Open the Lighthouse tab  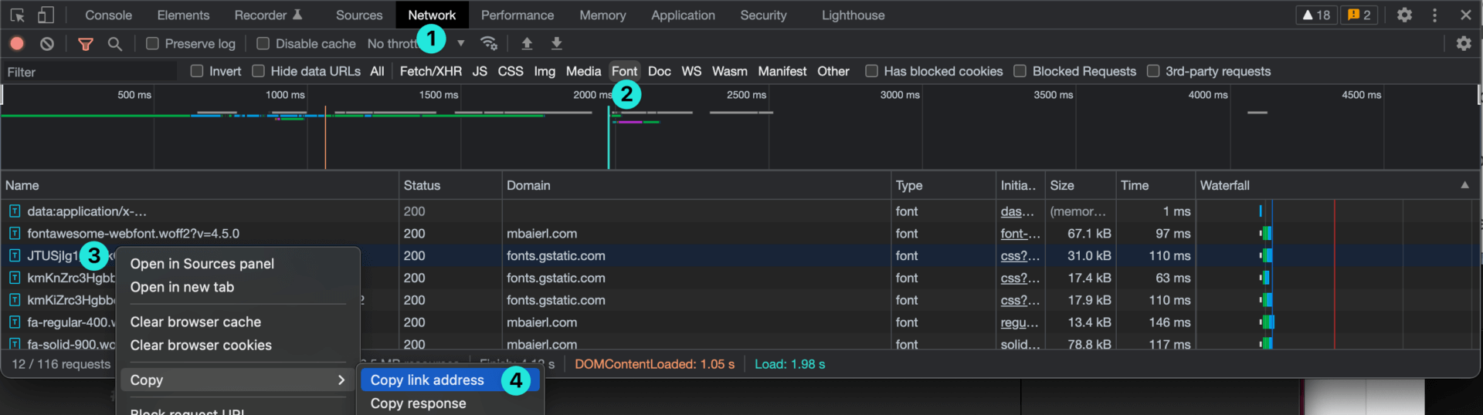853,15
